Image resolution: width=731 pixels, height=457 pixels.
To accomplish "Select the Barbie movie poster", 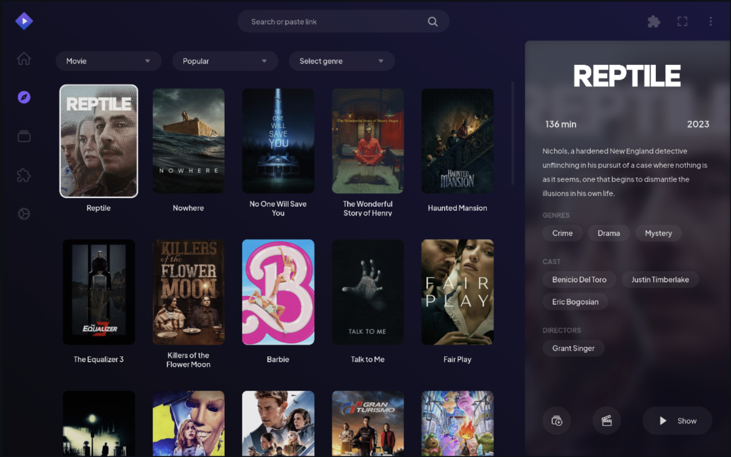I will pos(278,292).
